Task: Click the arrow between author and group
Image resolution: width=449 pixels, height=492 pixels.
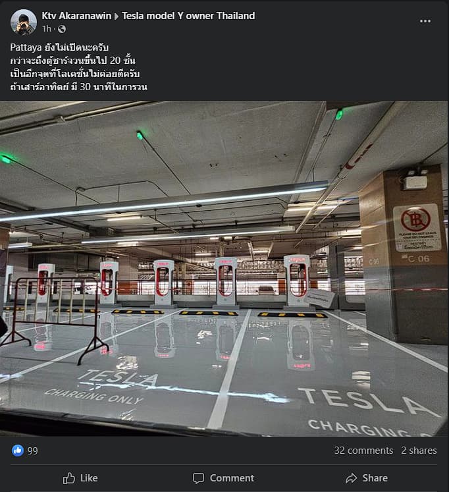Action: click(117, 16)
